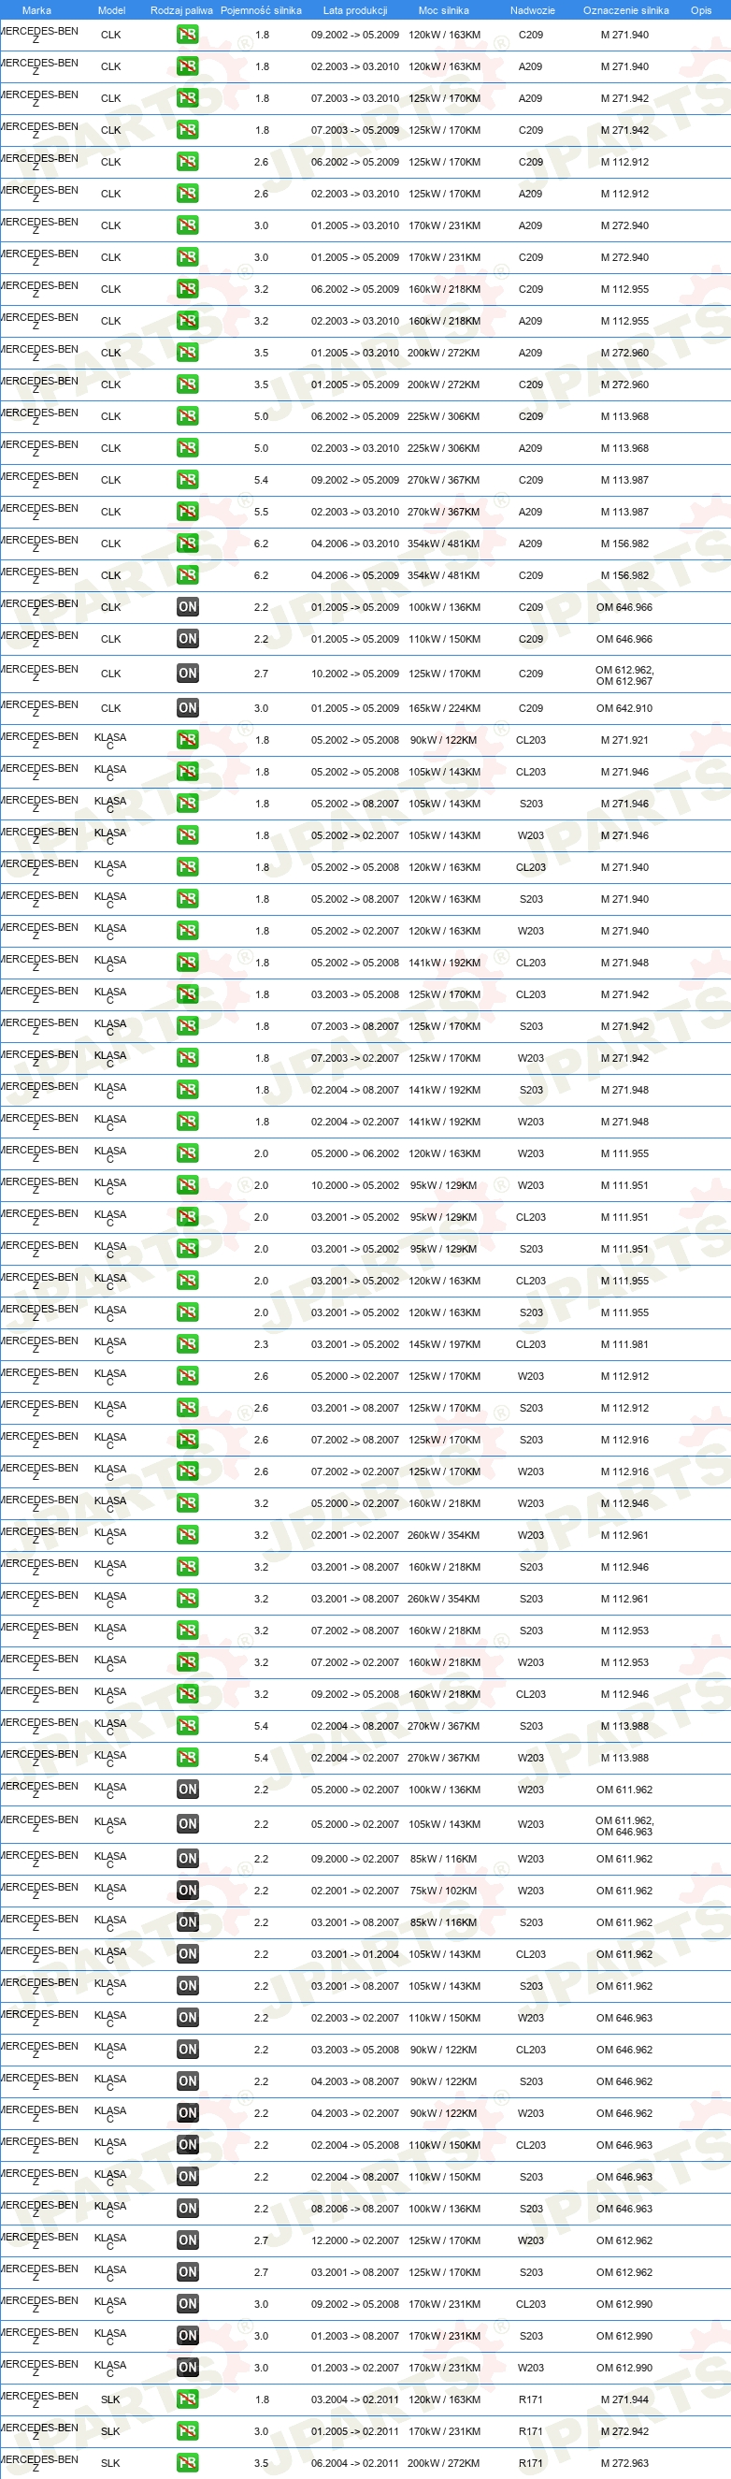Select the cell reading M 272.963
The width and height of the screenshot is (731, 2479).
[x=624, y=2464]
